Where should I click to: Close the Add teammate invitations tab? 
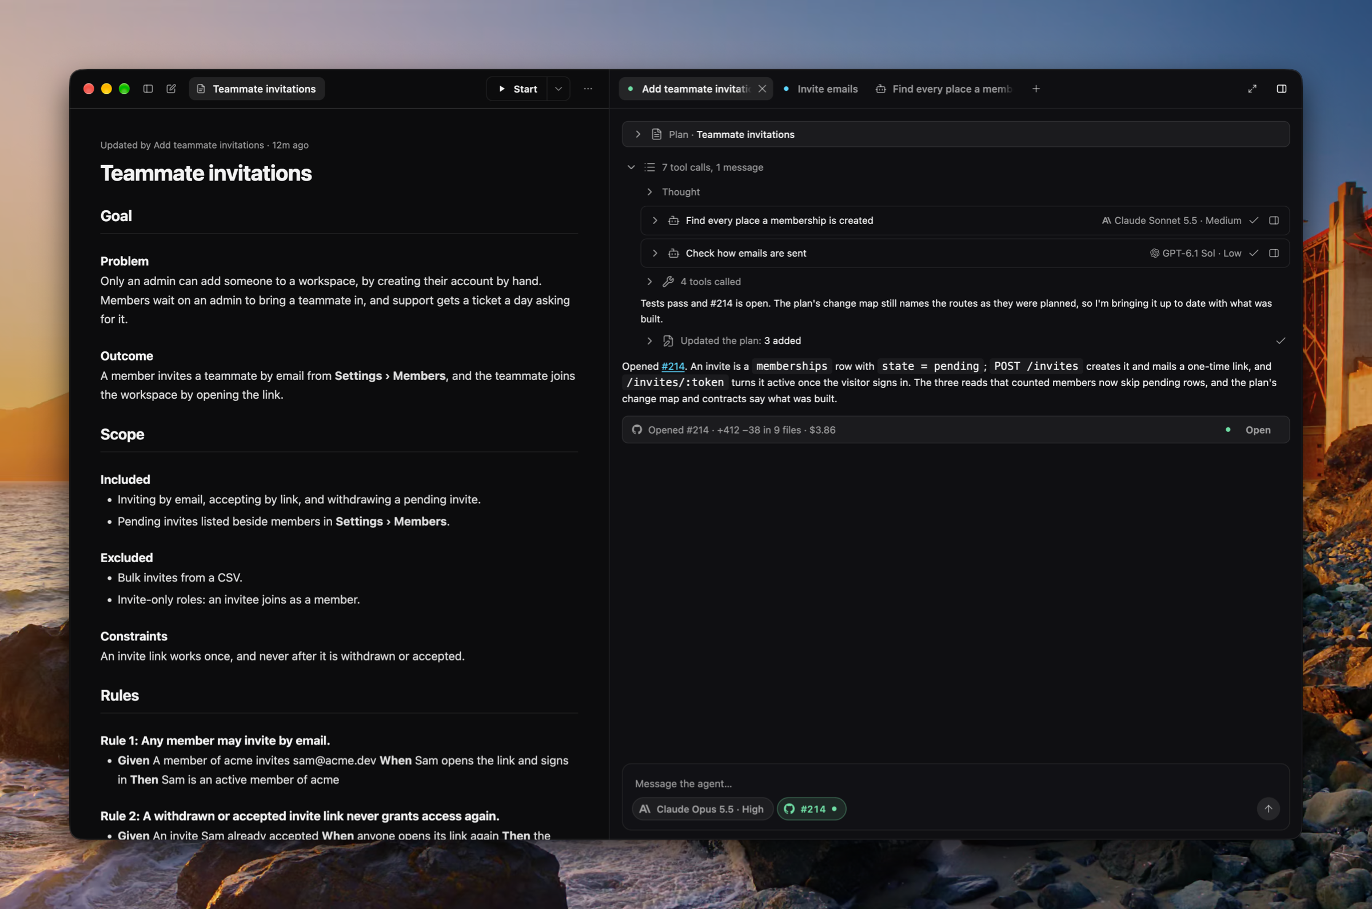[762, 89]
